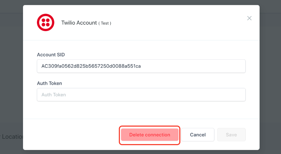Screen dimensions: 281x154
Task: Focus the Auth Token input field
Action: point(141,95)
